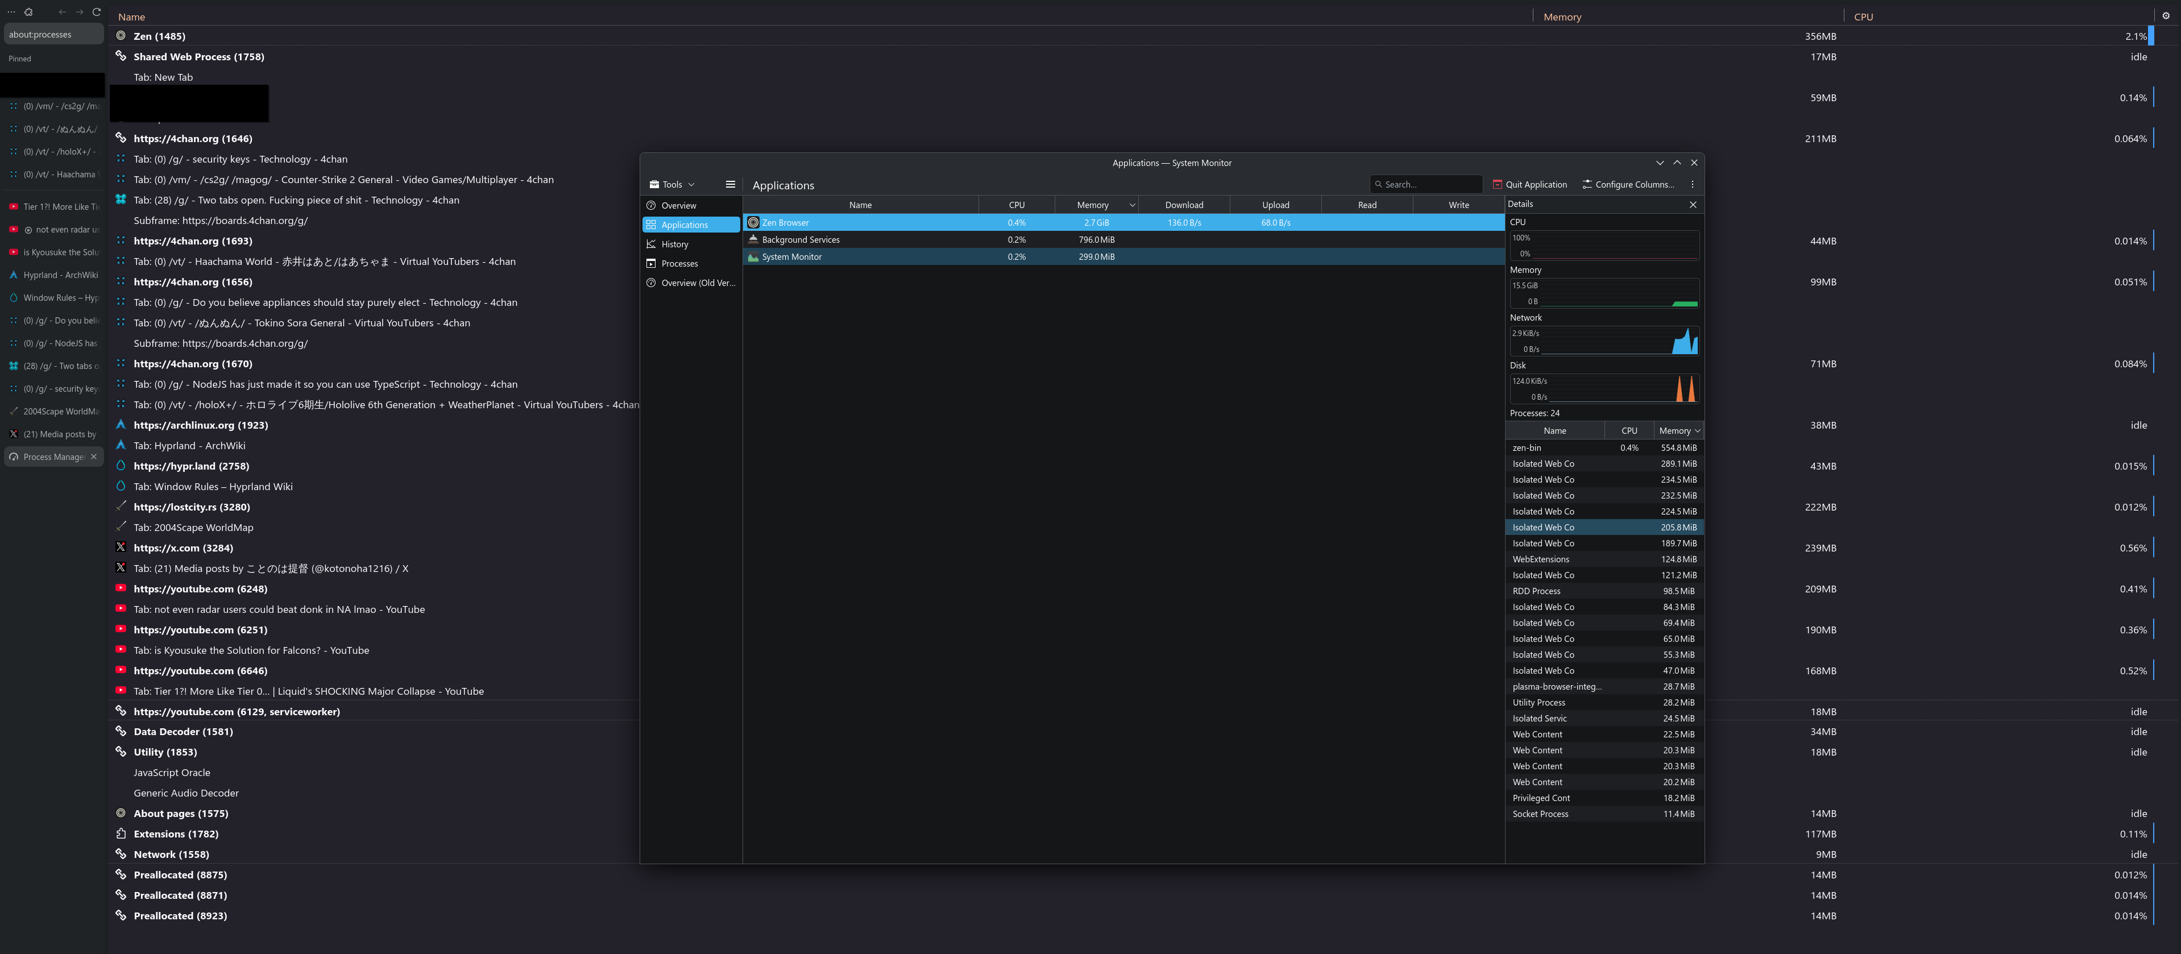Select Applications in System Monitor sidebar
Screen dimensions: 2181x954
coord(691,225)
